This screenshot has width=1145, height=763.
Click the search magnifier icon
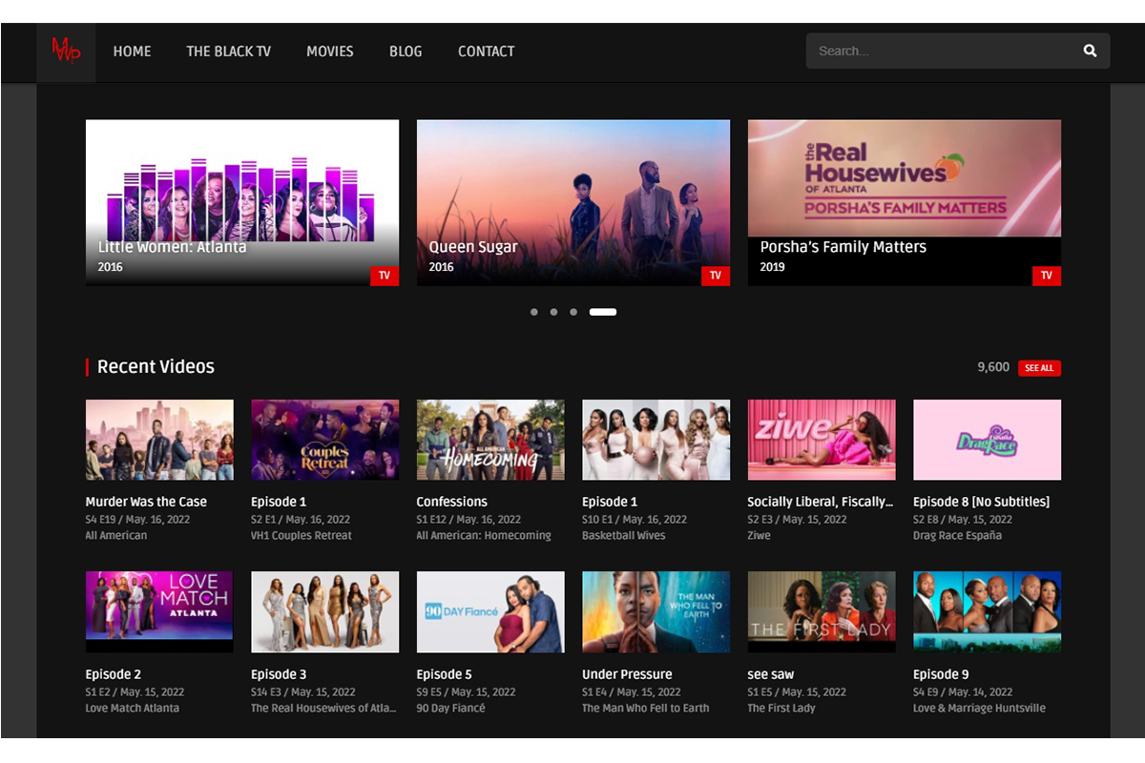tap(1090, 52)
